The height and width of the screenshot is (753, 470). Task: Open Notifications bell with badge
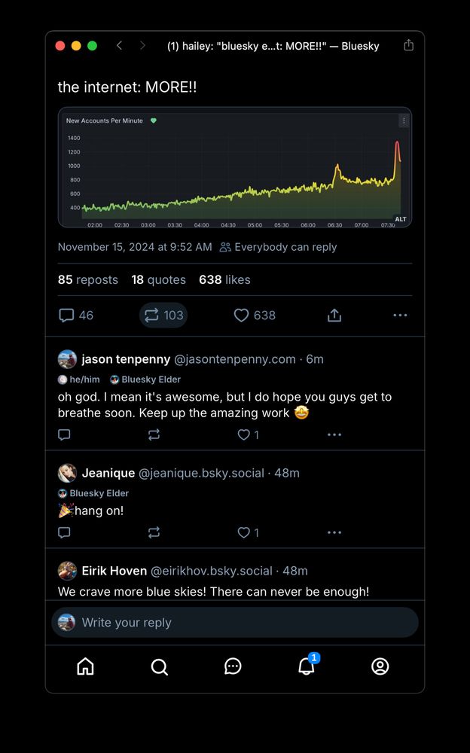[307, 665]
